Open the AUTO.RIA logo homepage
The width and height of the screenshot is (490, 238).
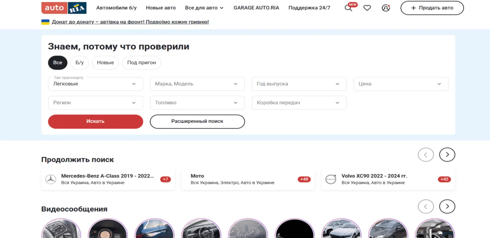point(64,8)
